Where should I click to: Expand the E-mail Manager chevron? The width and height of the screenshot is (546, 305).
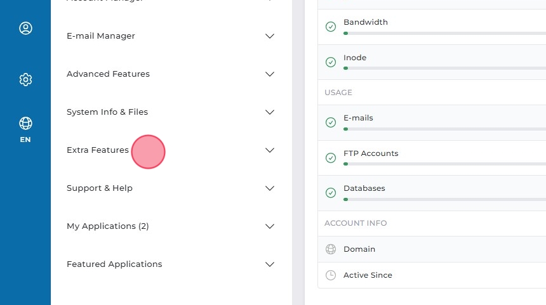point(270,36)
